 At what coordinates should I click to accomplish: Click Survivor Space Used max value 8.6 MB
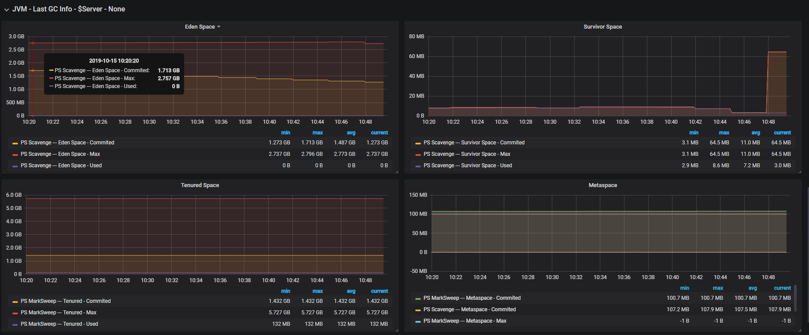click(721, 166)
